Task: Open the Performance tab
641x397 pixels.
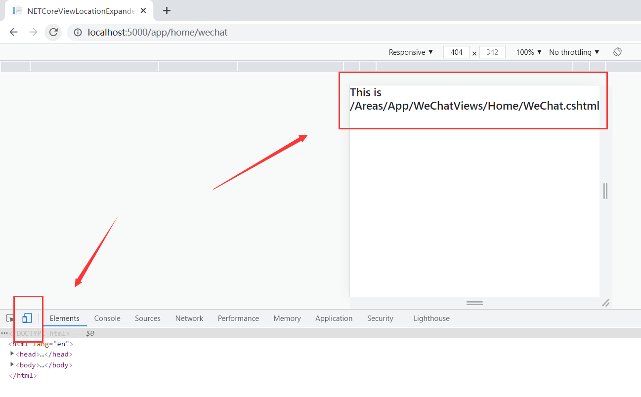Action: click(x=238, y=318)
